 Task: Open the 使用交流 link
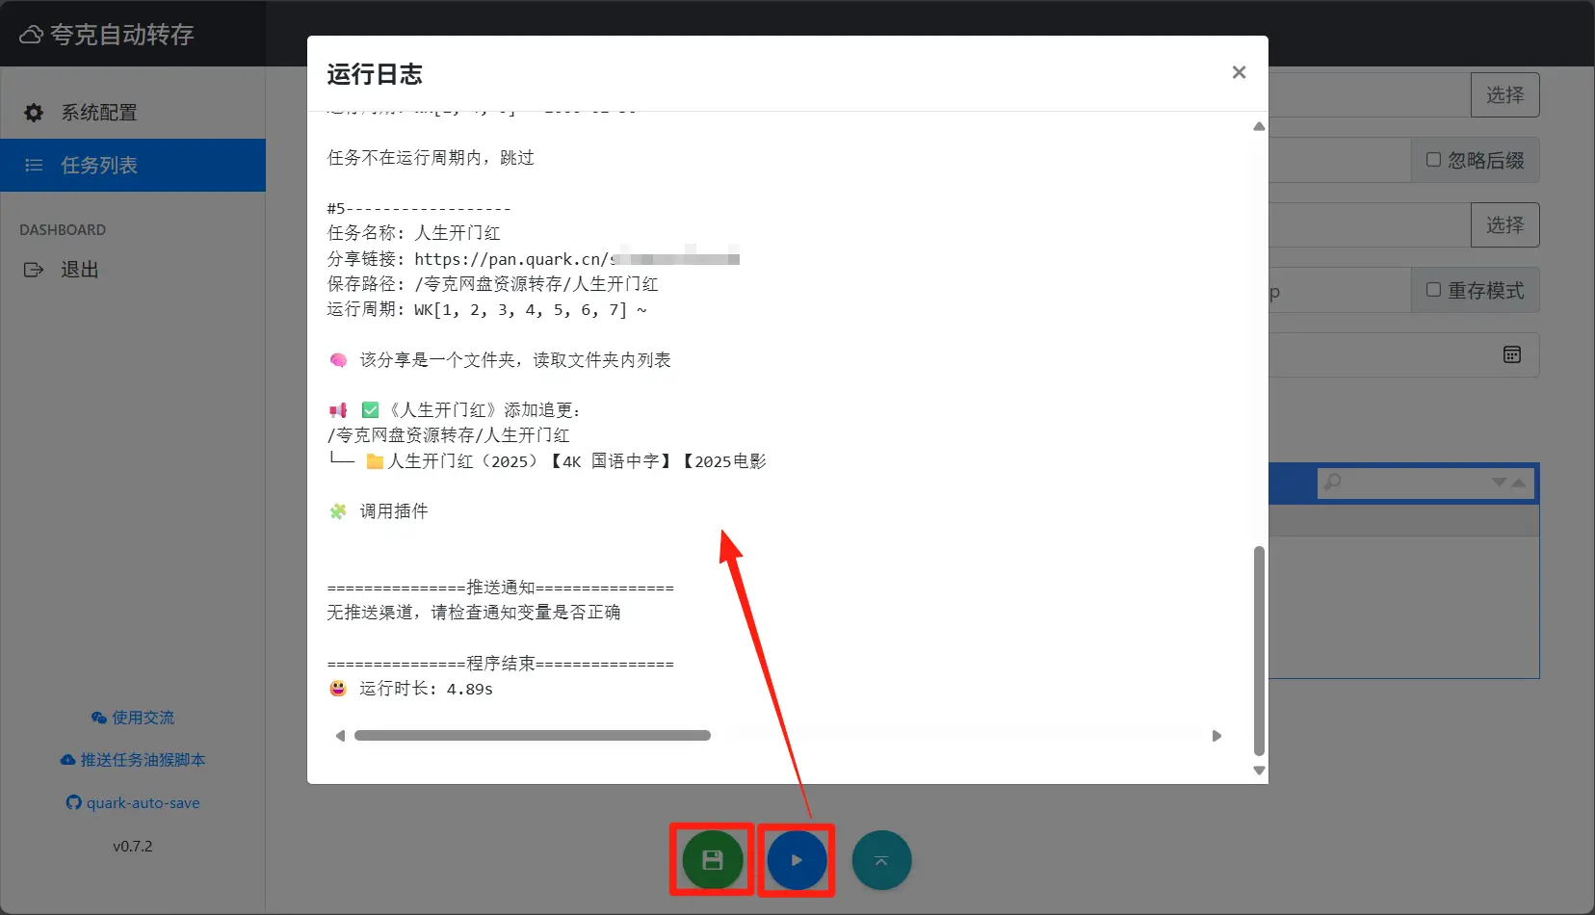(133, 718)
